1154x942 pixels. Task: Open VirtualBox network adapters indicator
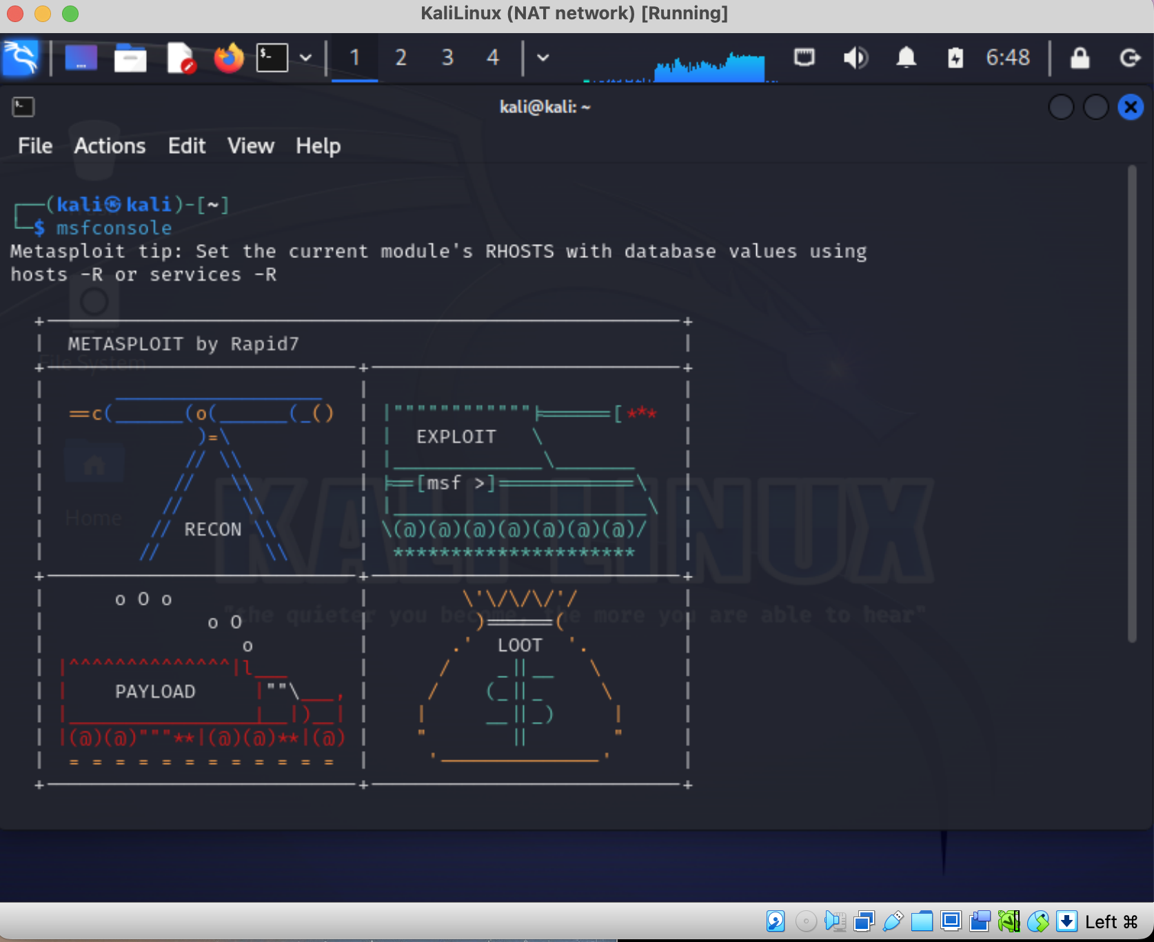click(x=864, y=921)
